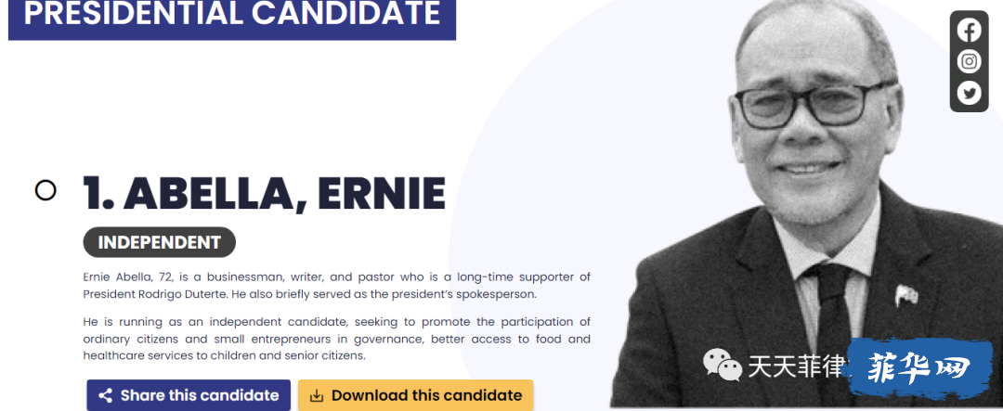Click the candidate's eyeglasses in photo
The image size is (1003, 411).
(x=813, y=105)
